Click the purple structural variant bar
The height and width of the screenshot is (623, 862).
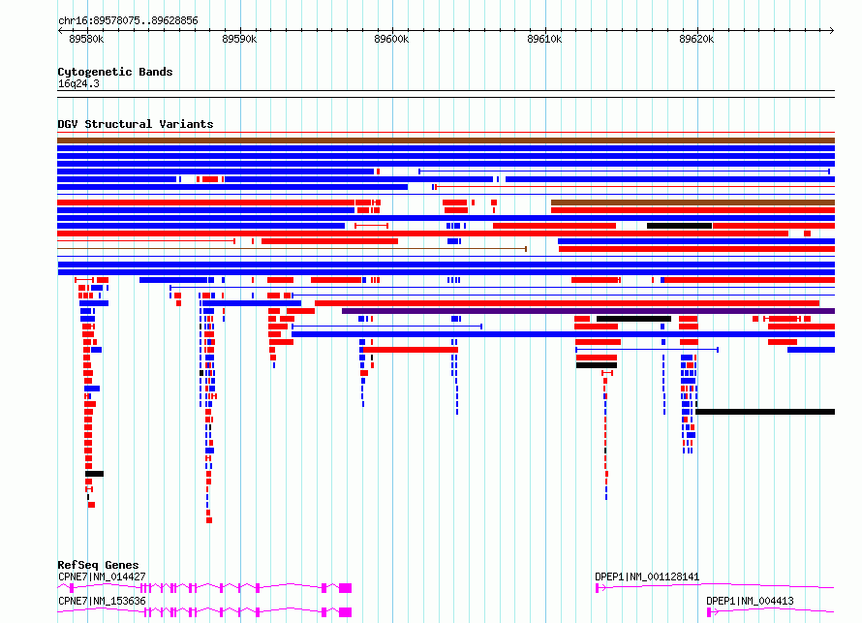[x=588, y=311]
